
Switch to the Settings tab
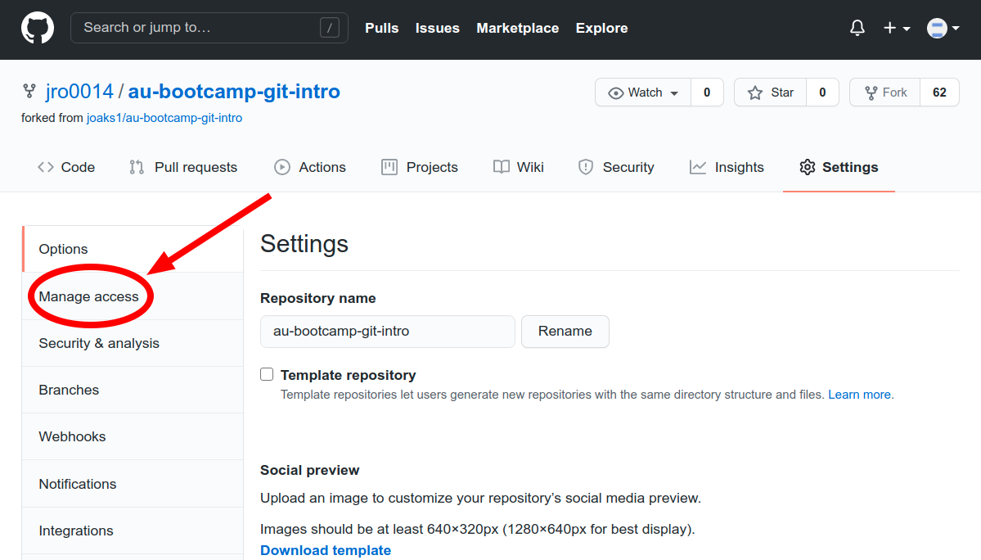(839, 167)
